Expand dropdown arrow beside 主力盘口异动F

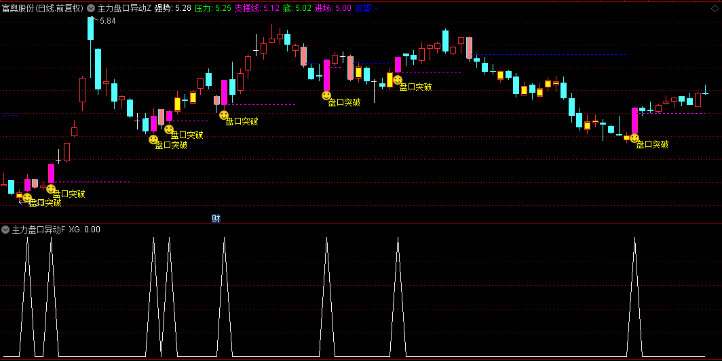click(5, 230)
